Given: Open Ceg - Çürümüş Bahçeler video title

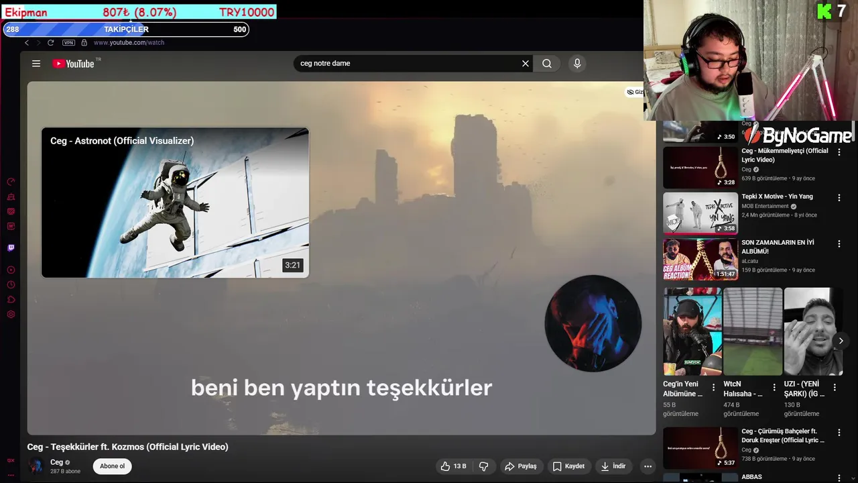Looking at the screenshot, I should pos(783,436).
